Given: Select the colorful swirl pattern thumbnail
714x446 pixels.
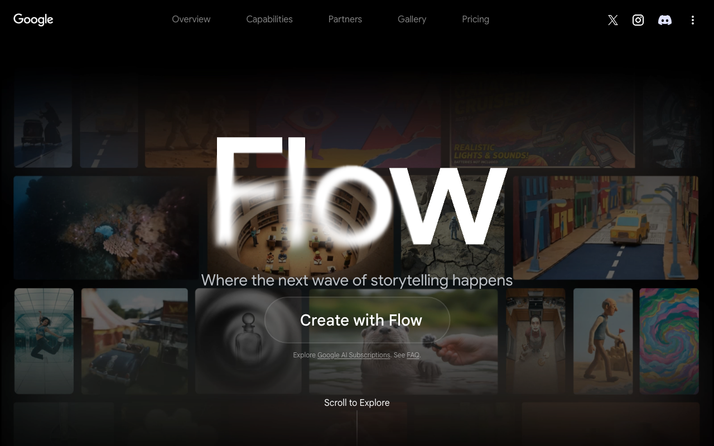Looking at the screenshot, I should 669,341.
